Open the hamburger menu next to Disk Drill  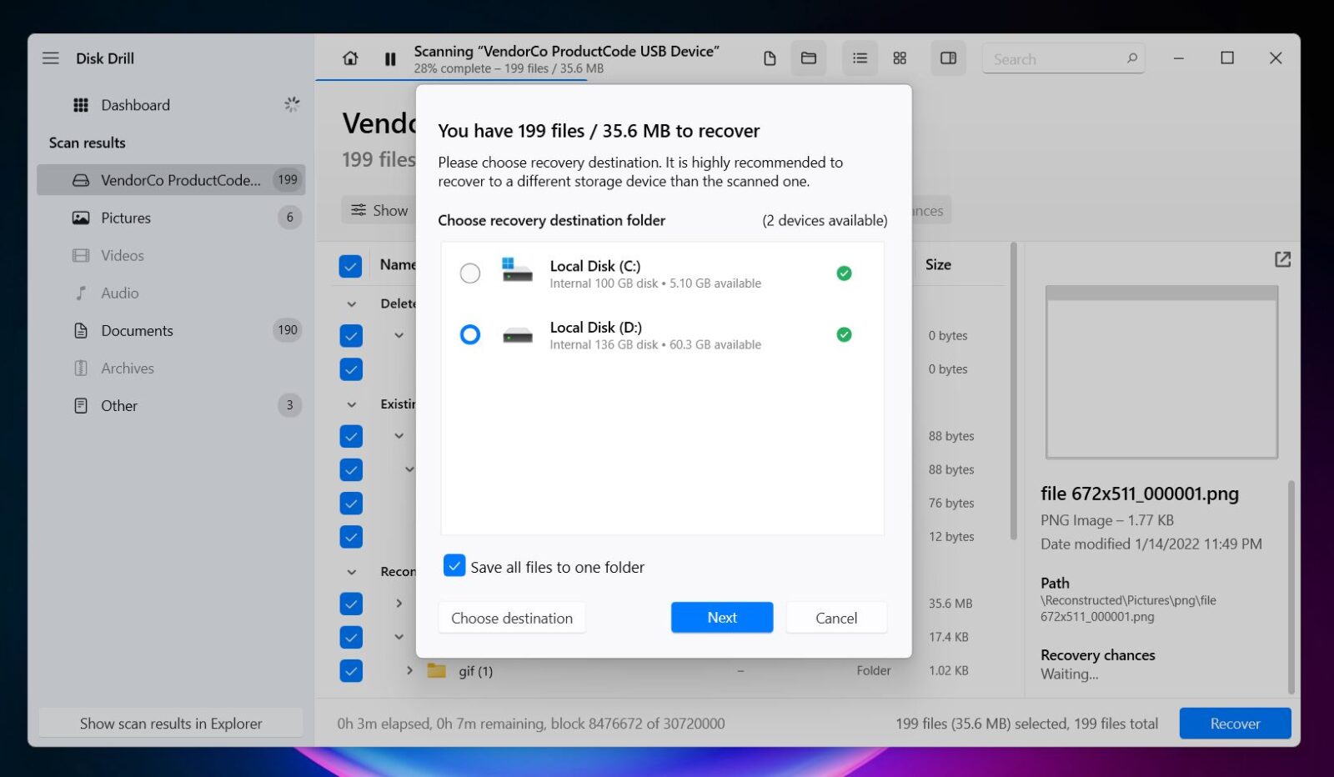point(50,58)
